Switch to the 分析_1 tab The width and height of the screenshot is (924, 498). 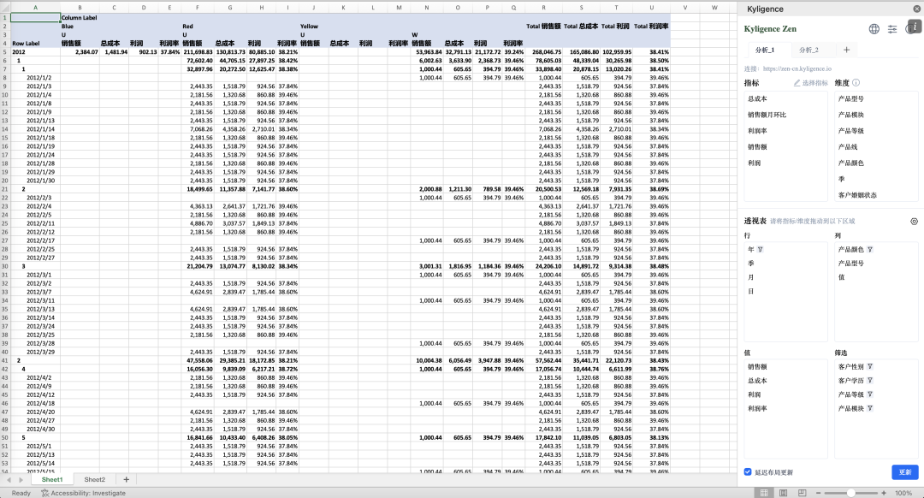pos(764,50)
